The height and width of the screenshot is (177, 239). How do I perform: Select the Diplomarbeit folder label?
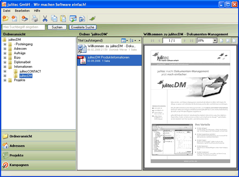coord(22,62)
